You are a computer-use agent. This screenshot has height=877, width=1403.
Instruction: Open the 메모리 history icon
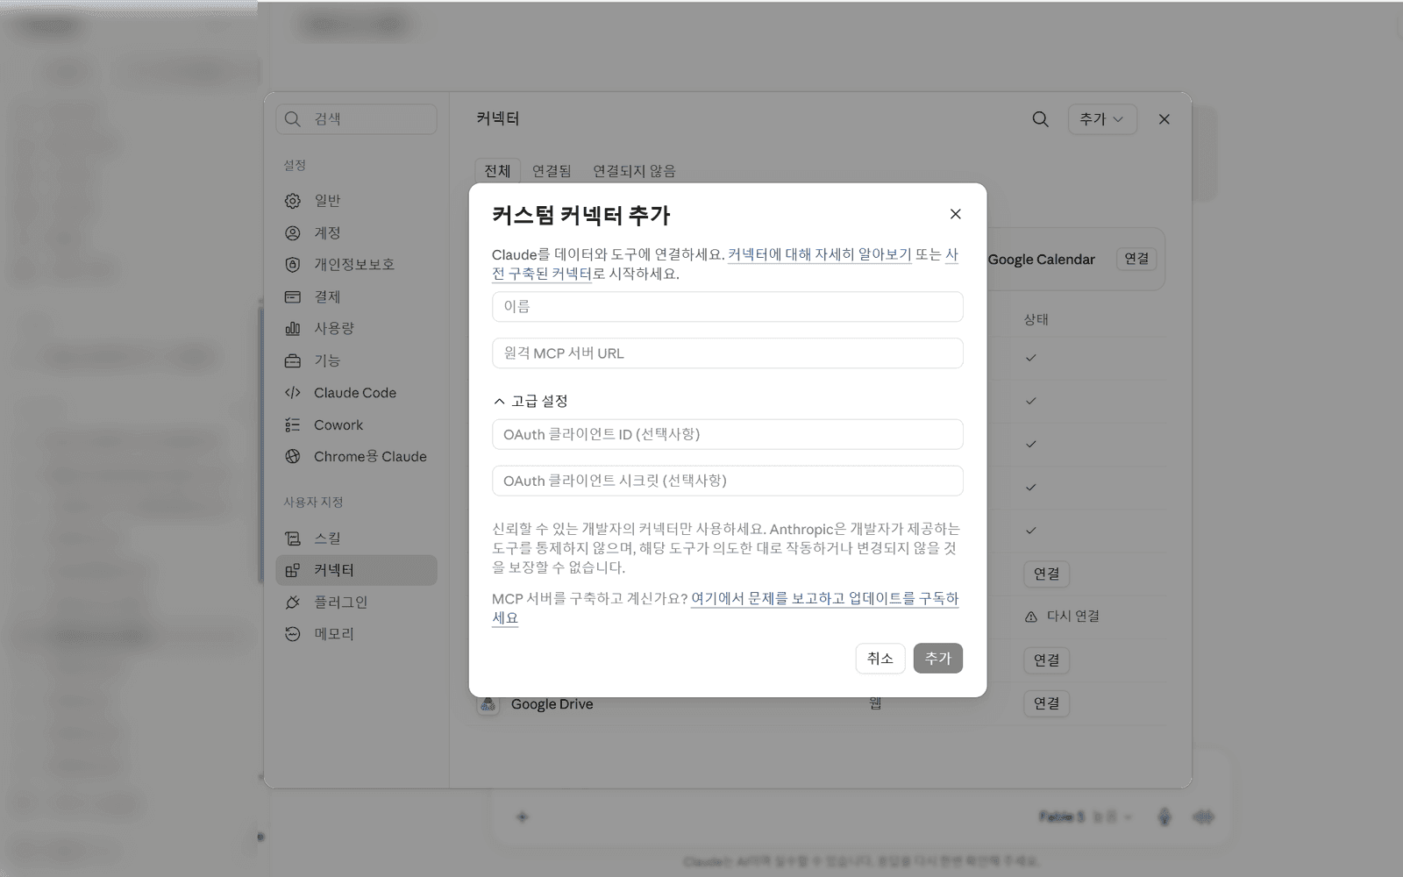pyautogui.click(x=293, y=634)
